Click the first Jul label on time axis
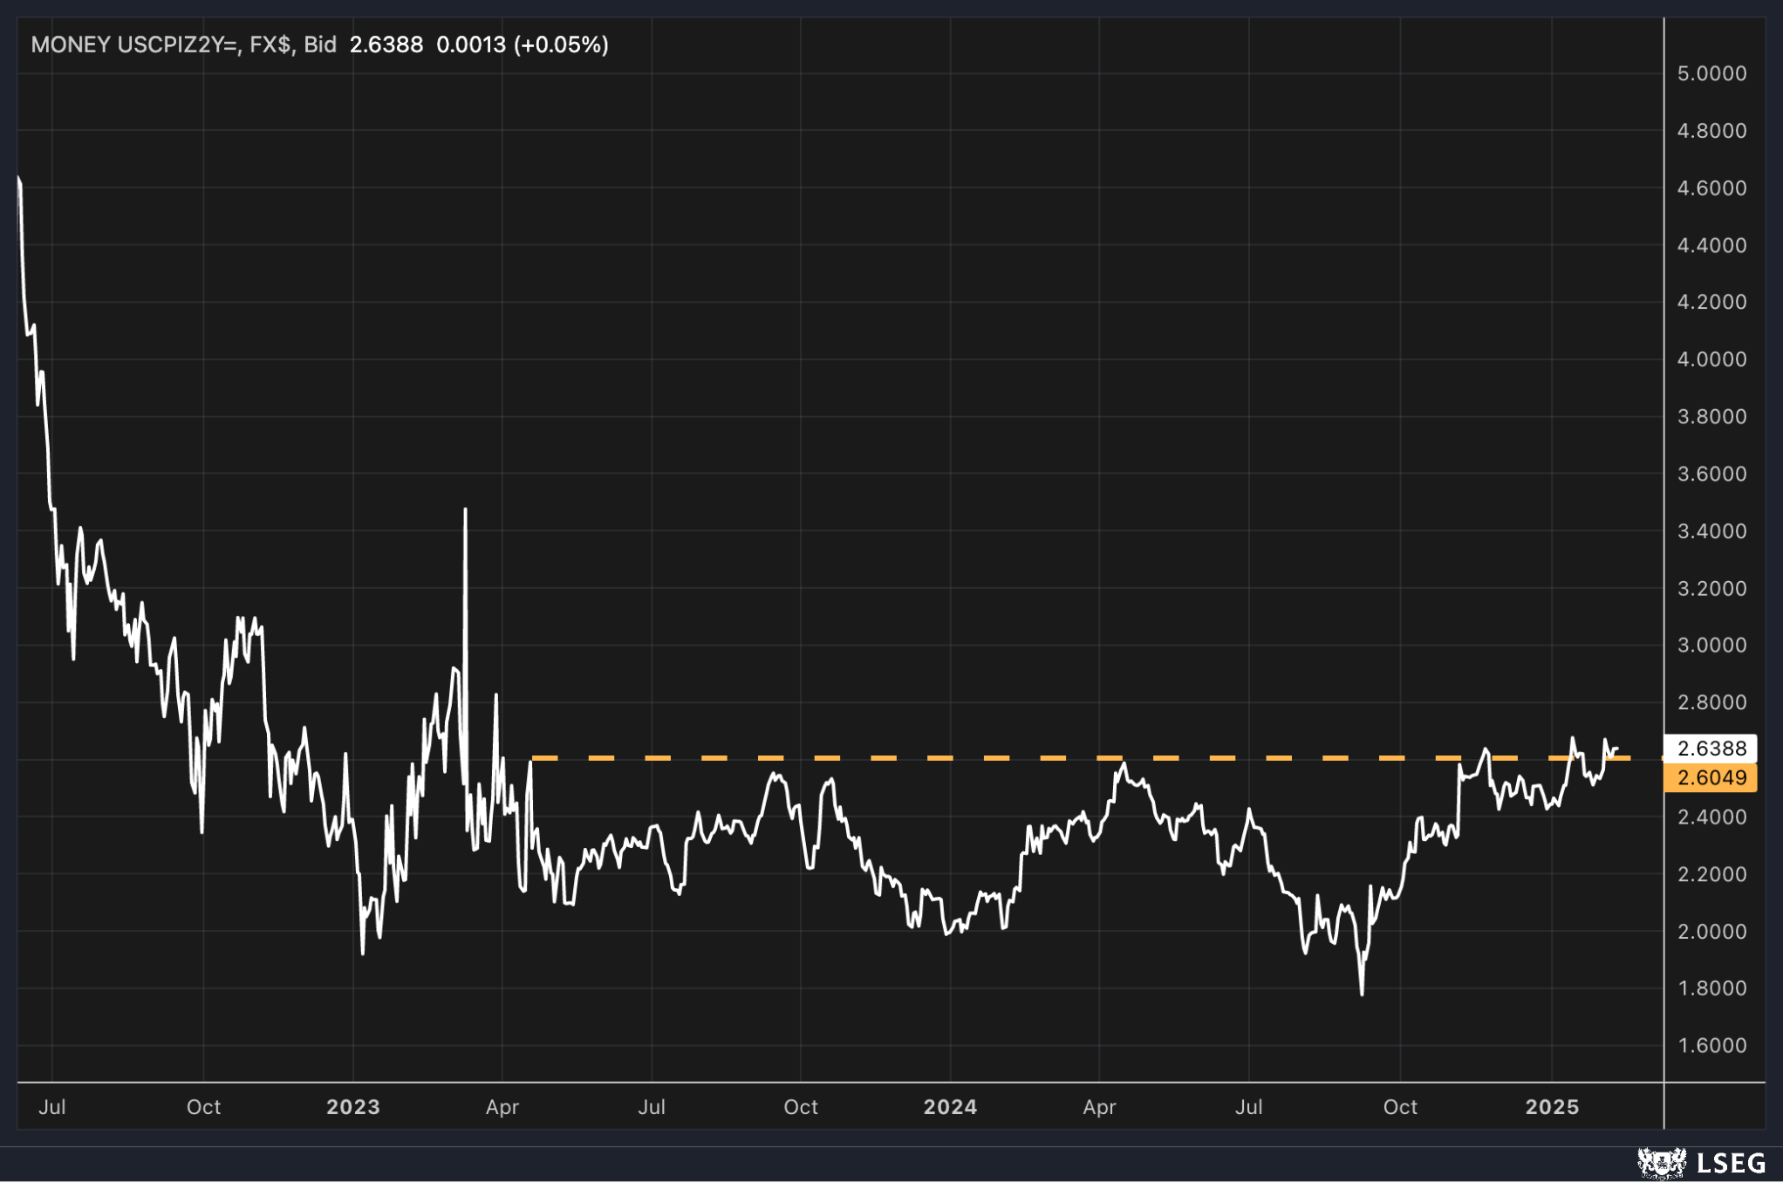1783x1183 pixels. point(52,1107)
